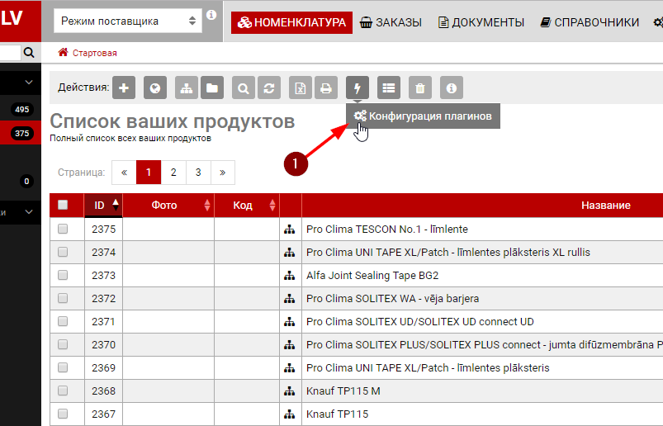
Task: Open the folder icon in actions toolbar
Action: 212,88
